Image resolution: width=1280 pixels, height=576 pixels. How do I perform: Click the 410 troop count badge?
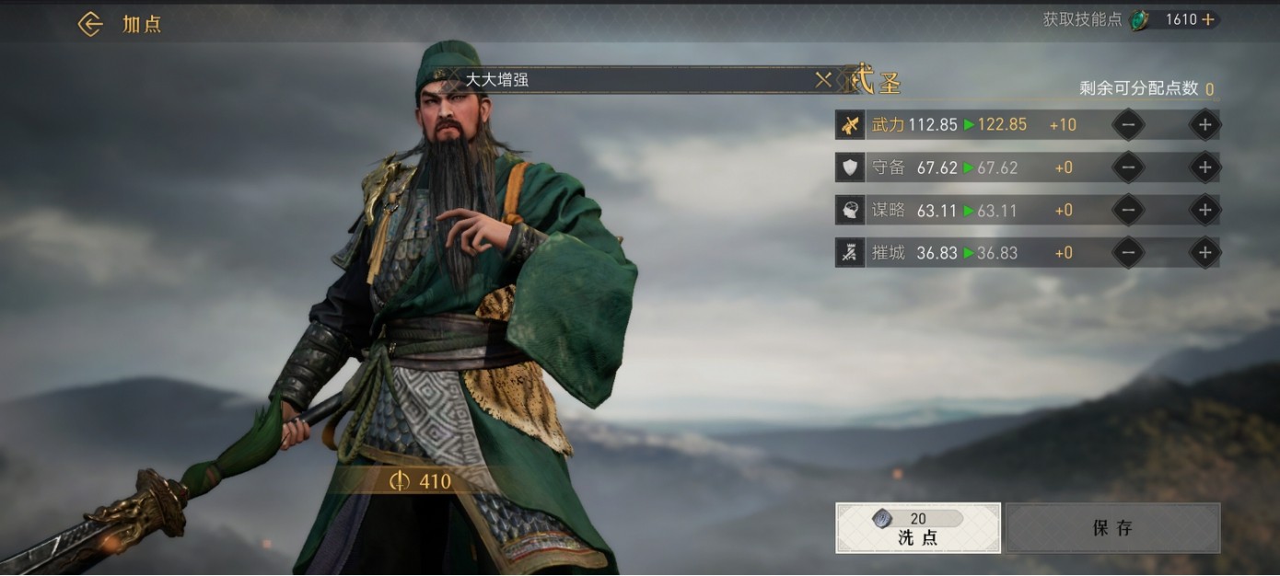coord(420,481)
